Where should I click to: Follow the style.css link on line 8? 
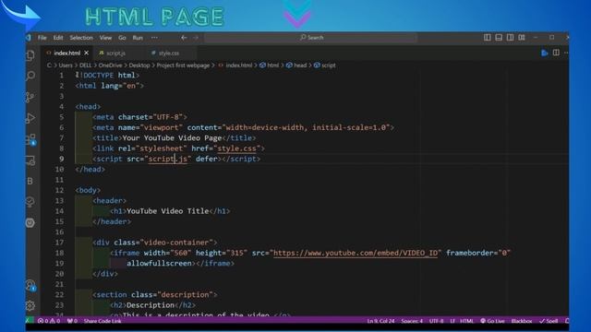[x=236, y=148]
